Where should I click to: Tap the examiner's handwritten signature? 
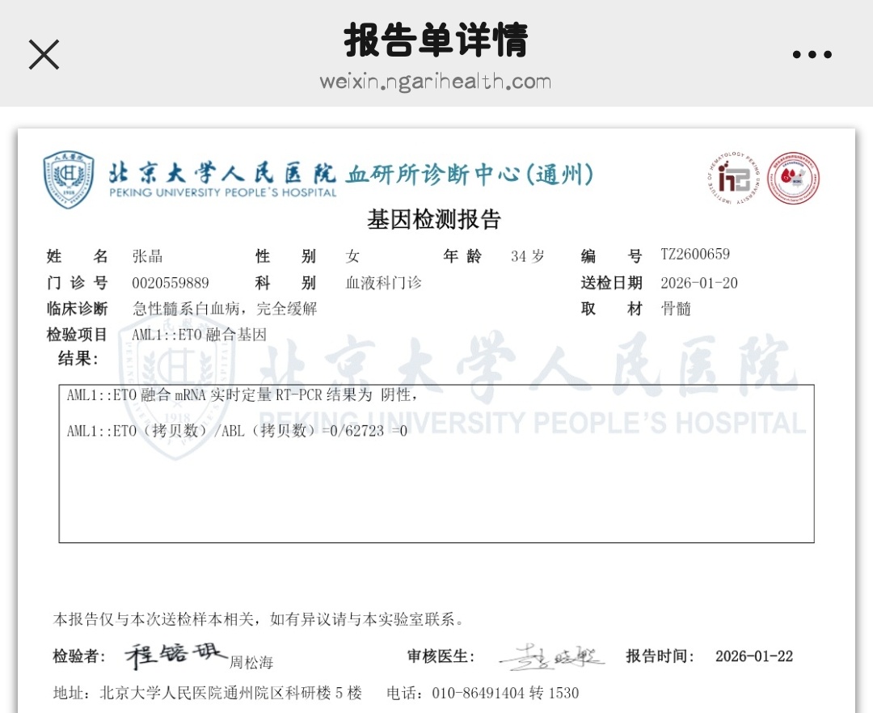[176, 655]
